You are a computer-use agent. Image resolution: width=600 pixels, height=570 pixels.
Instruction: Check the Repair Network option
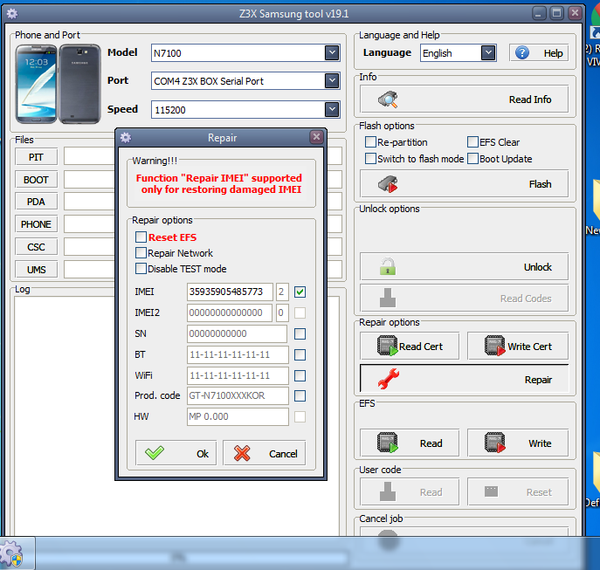(141, 253)
